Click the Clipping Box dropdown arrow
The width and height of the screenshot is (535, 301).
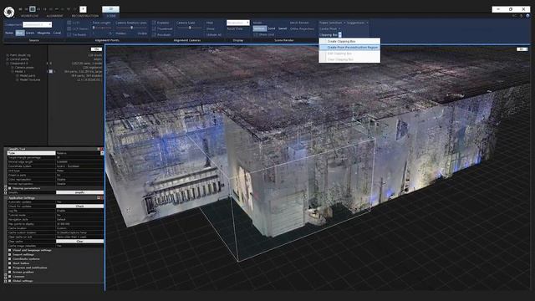coord(340,35)
